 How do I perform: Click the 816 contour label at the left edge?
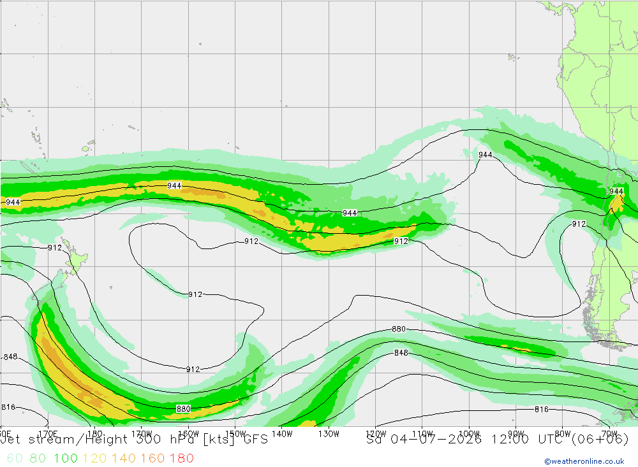[x=8, y=407]
